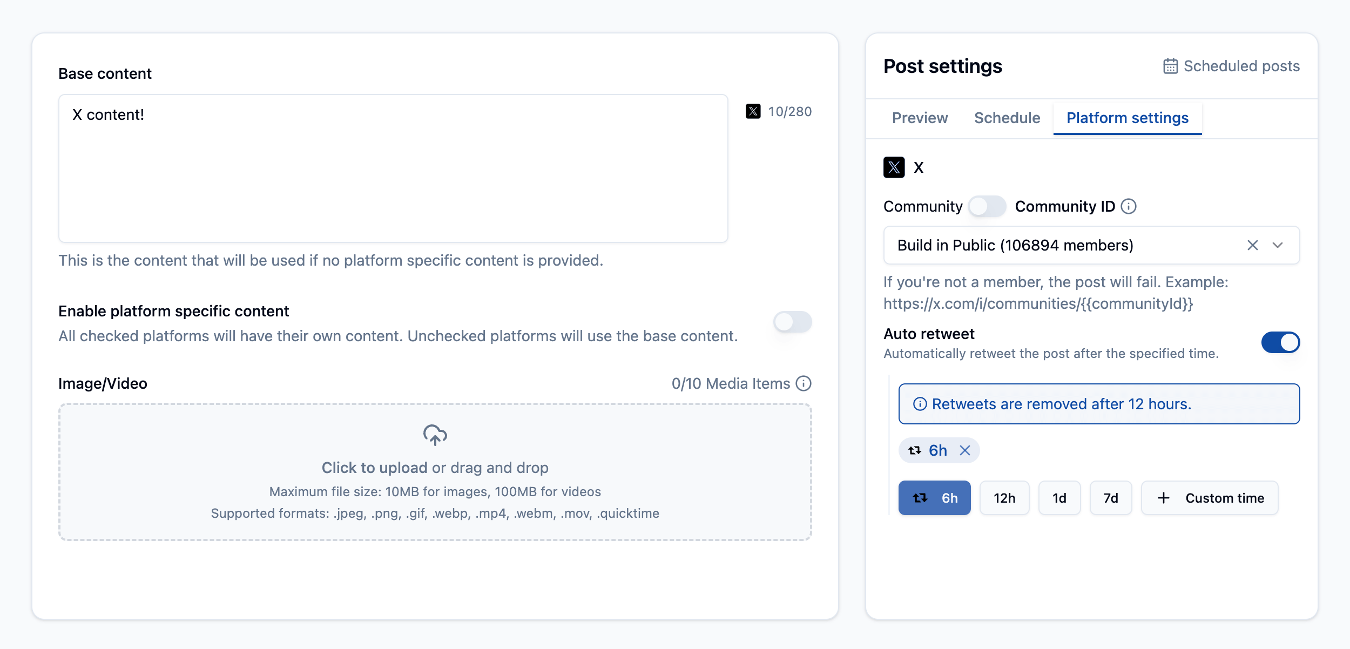Viewport: 1350px width, 649px height.
Task: Switch to the Preview tab
Action: [920, 118]
